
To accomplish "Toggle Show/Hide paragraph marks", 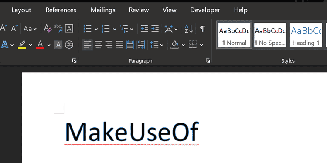I will 202,29.
